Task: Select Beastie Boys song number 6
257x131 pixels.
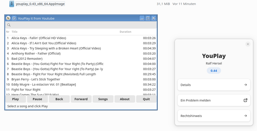Action: coord(81,64)
